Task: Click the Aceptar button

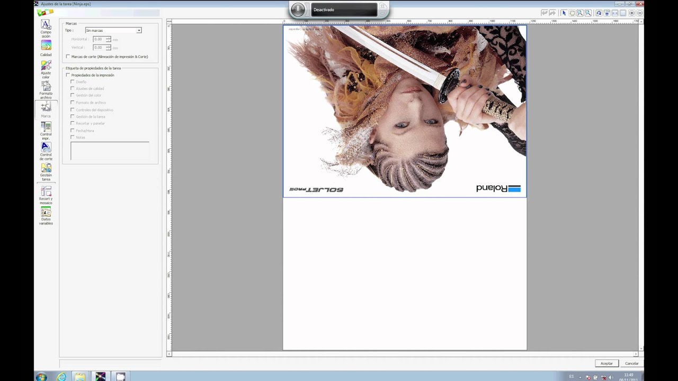Action: pos(606,364)
